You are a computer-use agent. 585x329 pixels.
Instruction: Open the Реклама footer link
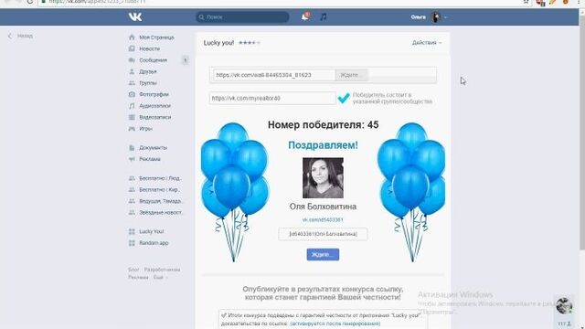point(138,278)
